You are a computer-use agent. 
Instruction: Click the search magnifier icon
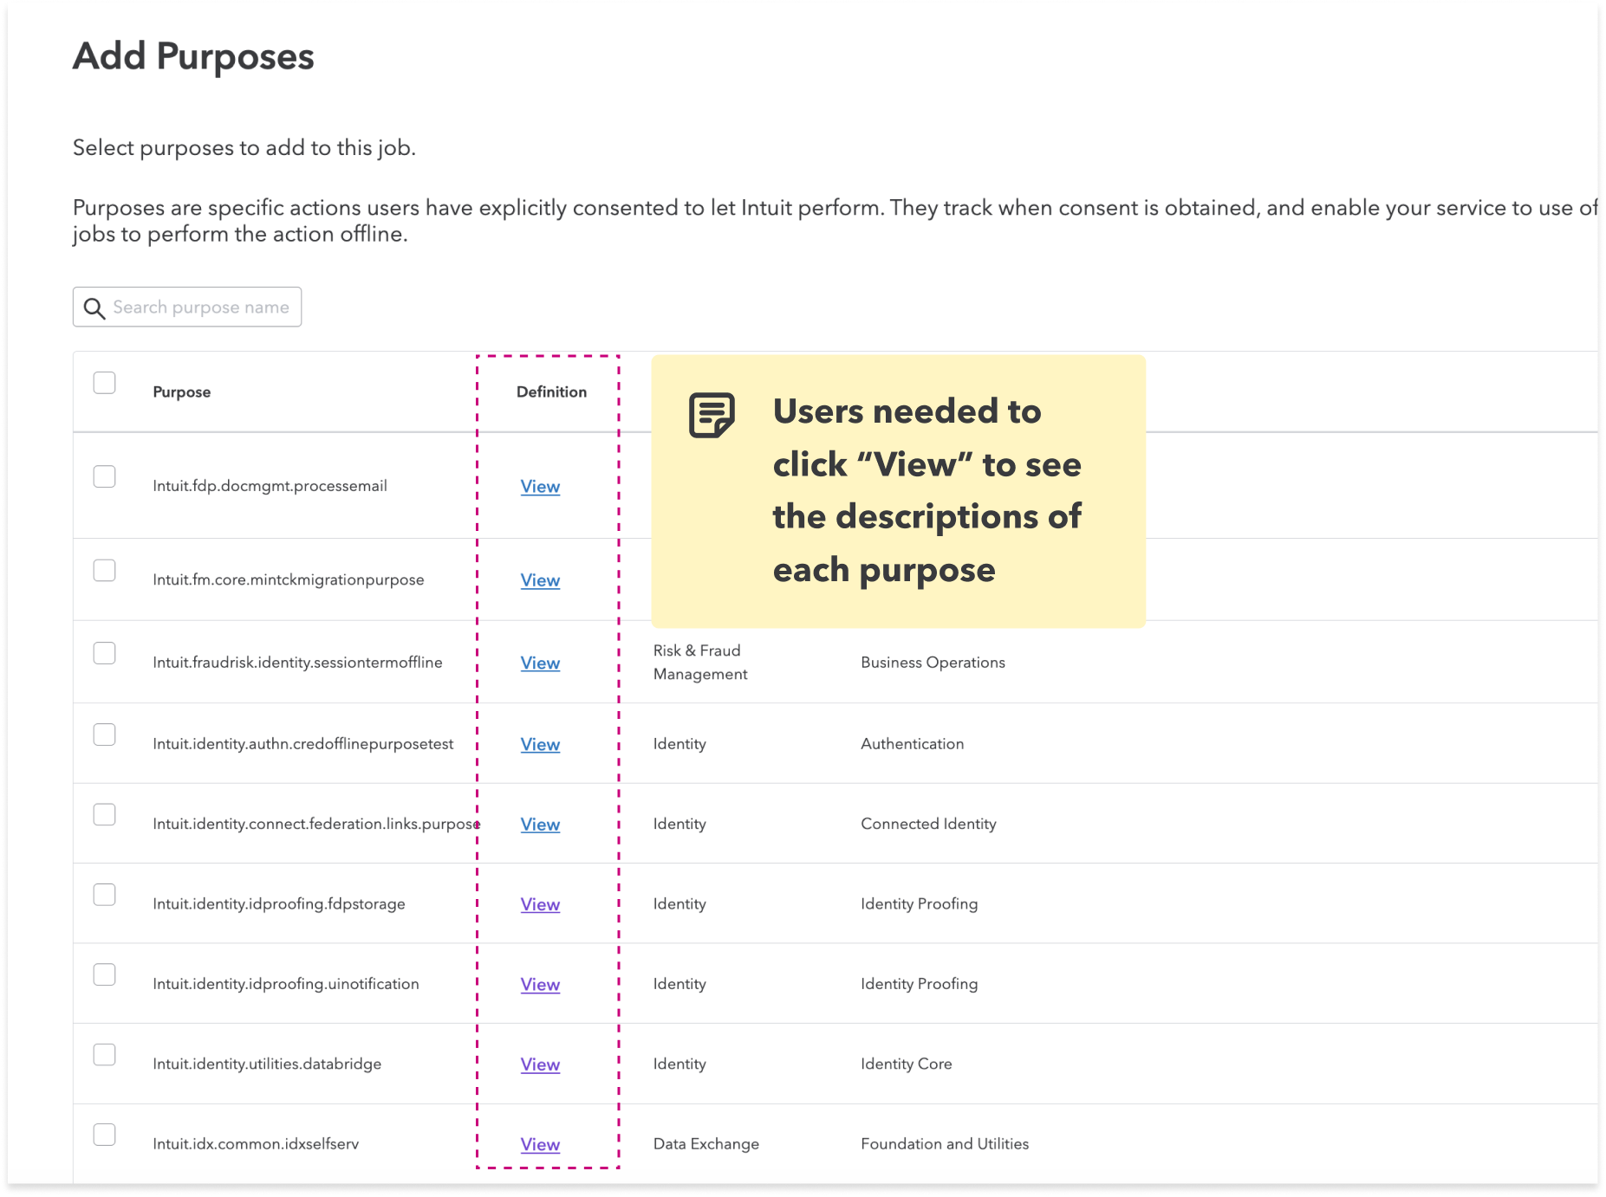pyautogui.click(x=94, y=308)
